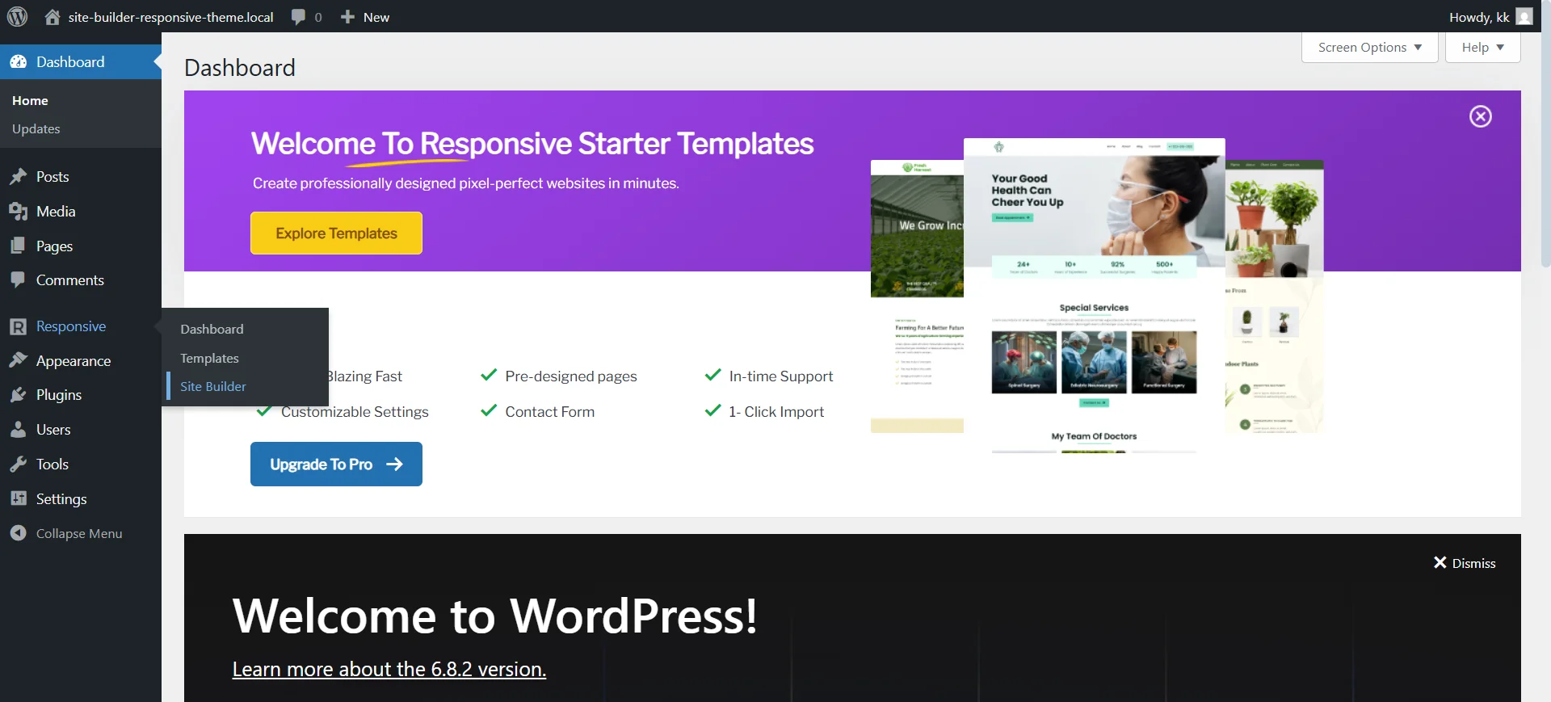Image resolution: width=1551 pixels, height=702 pixels.
Task: Click the Dashboard gauge icon in sidebar
Action: (x=19, y=62)
